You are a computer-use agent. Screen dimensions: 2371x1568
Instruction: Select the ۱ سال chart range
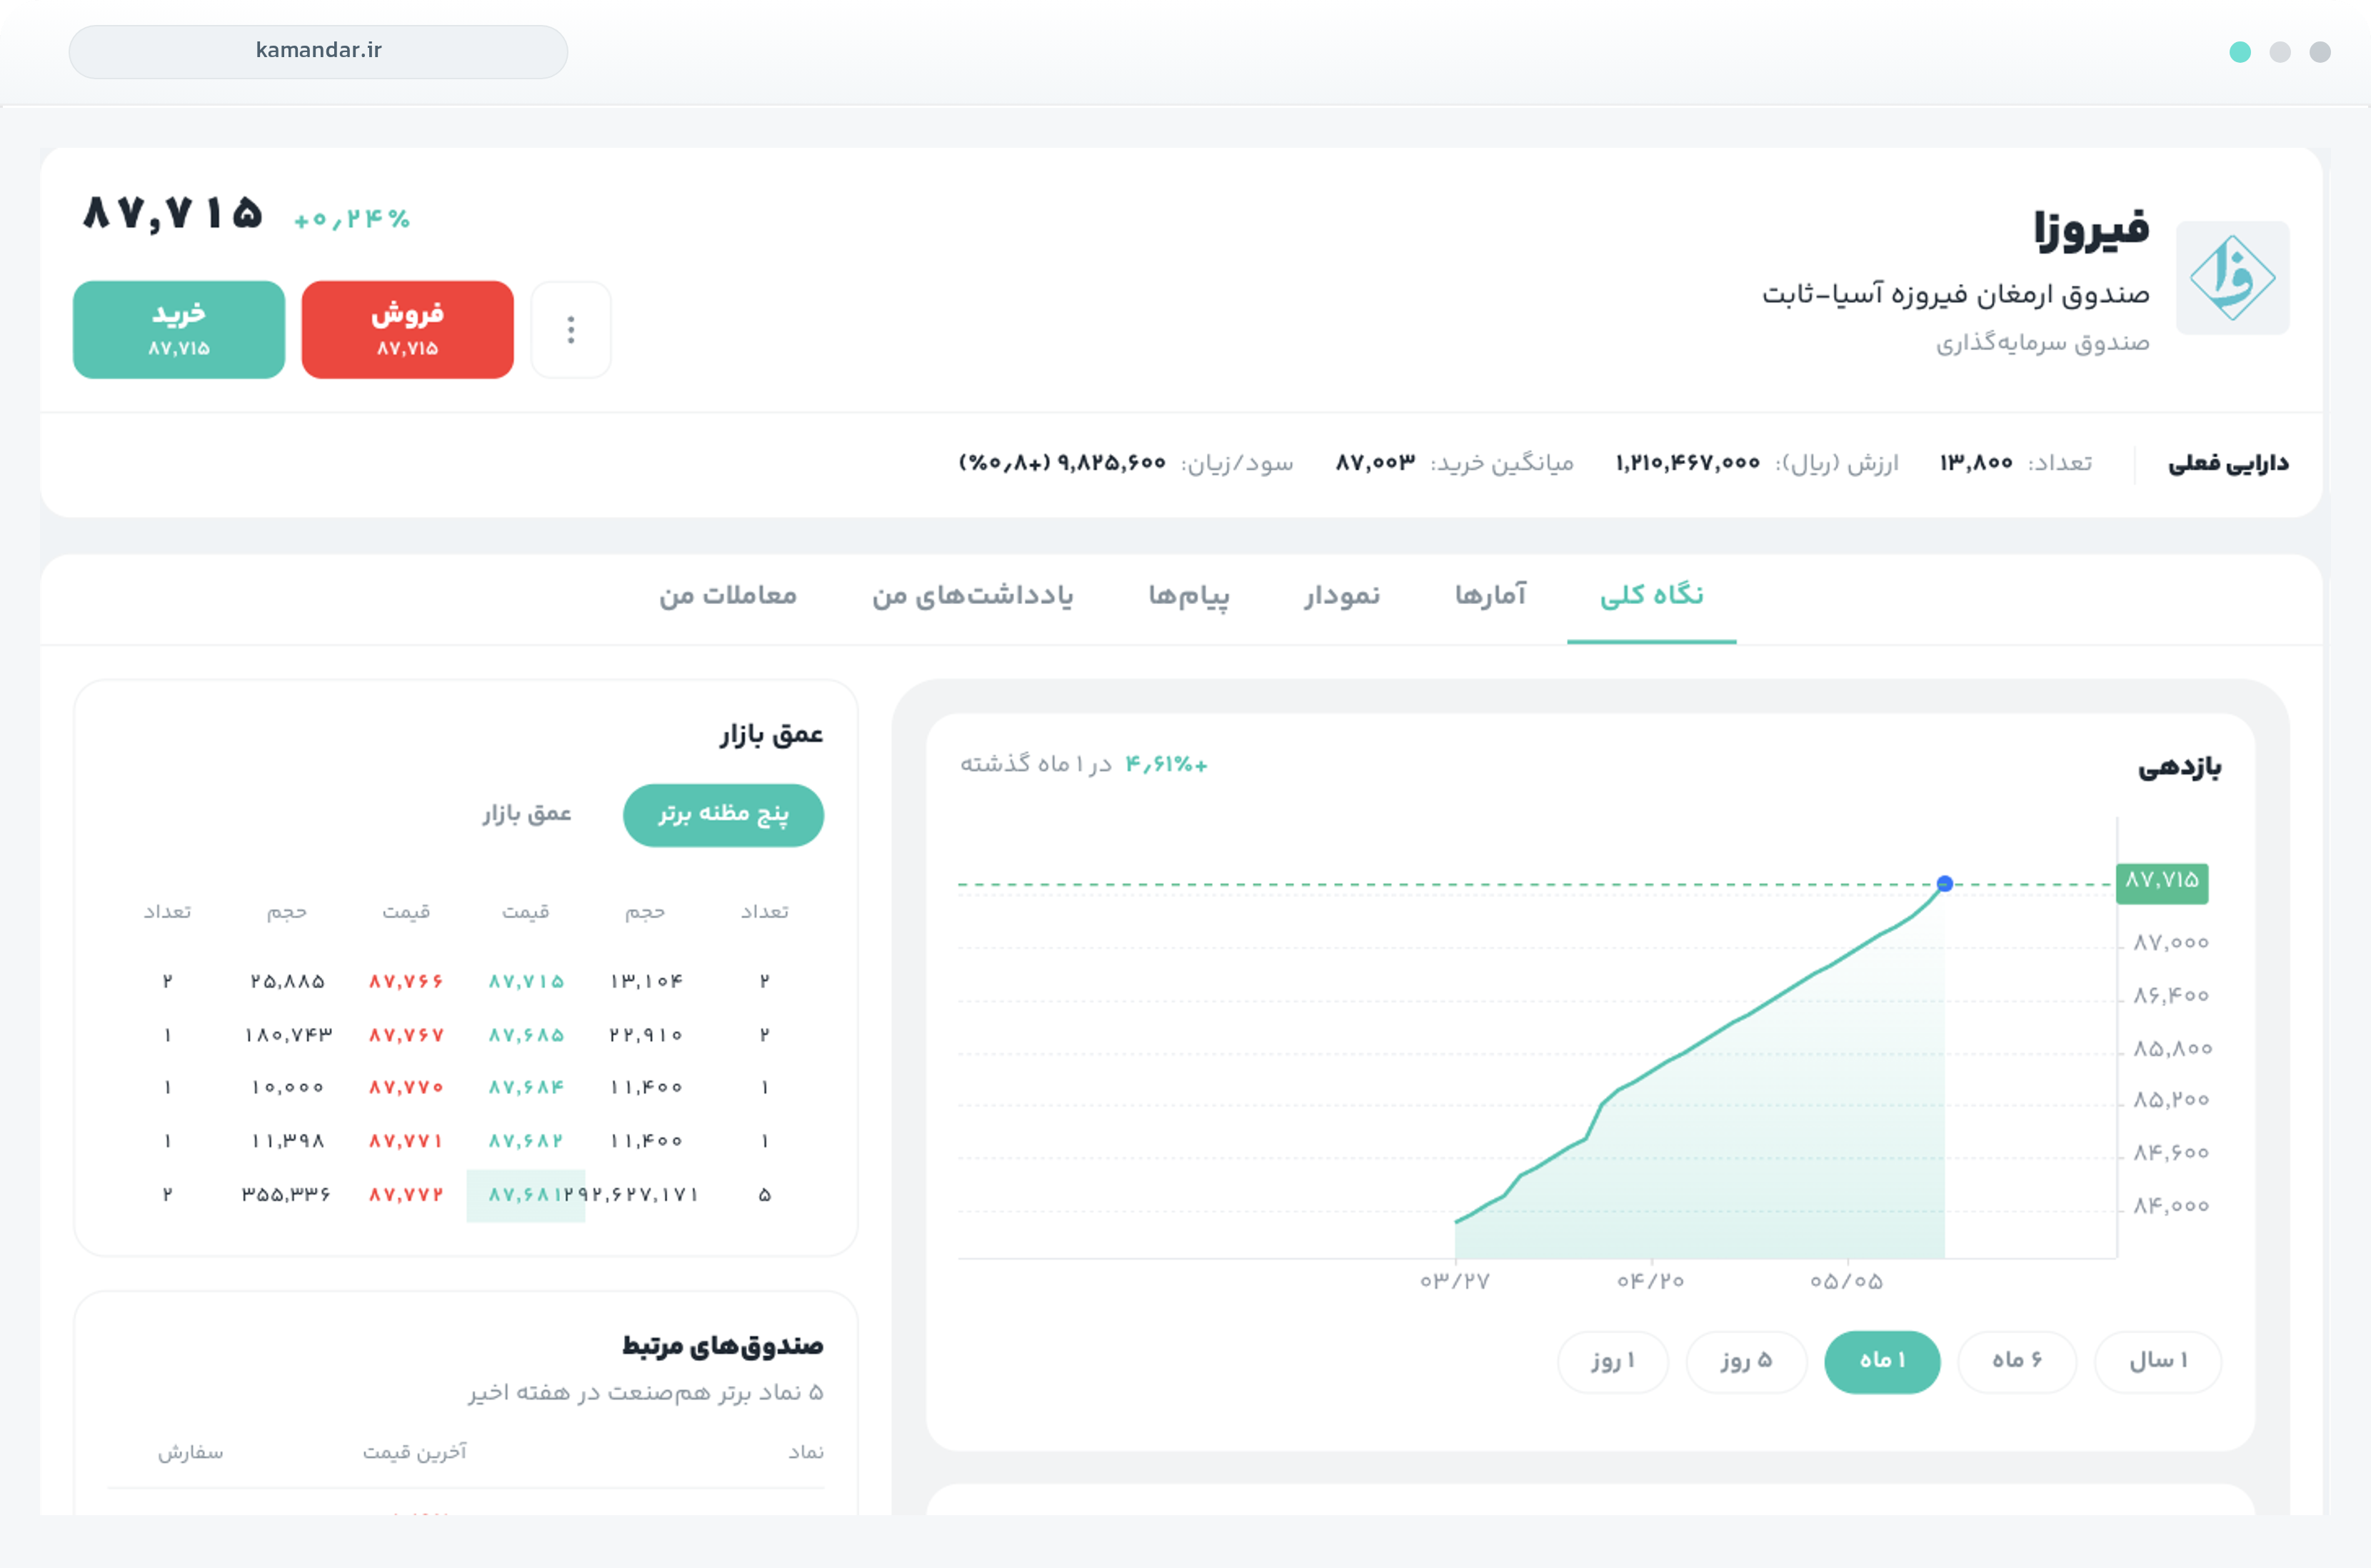click(2158, 1361)
